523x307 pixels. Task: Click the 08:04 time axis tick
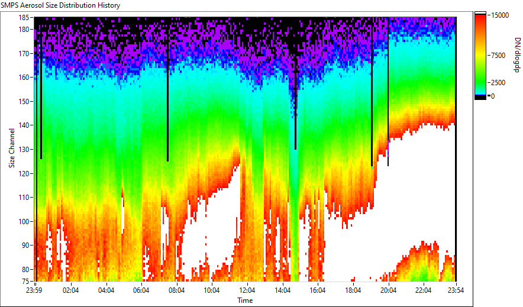[x=176, y=290]
